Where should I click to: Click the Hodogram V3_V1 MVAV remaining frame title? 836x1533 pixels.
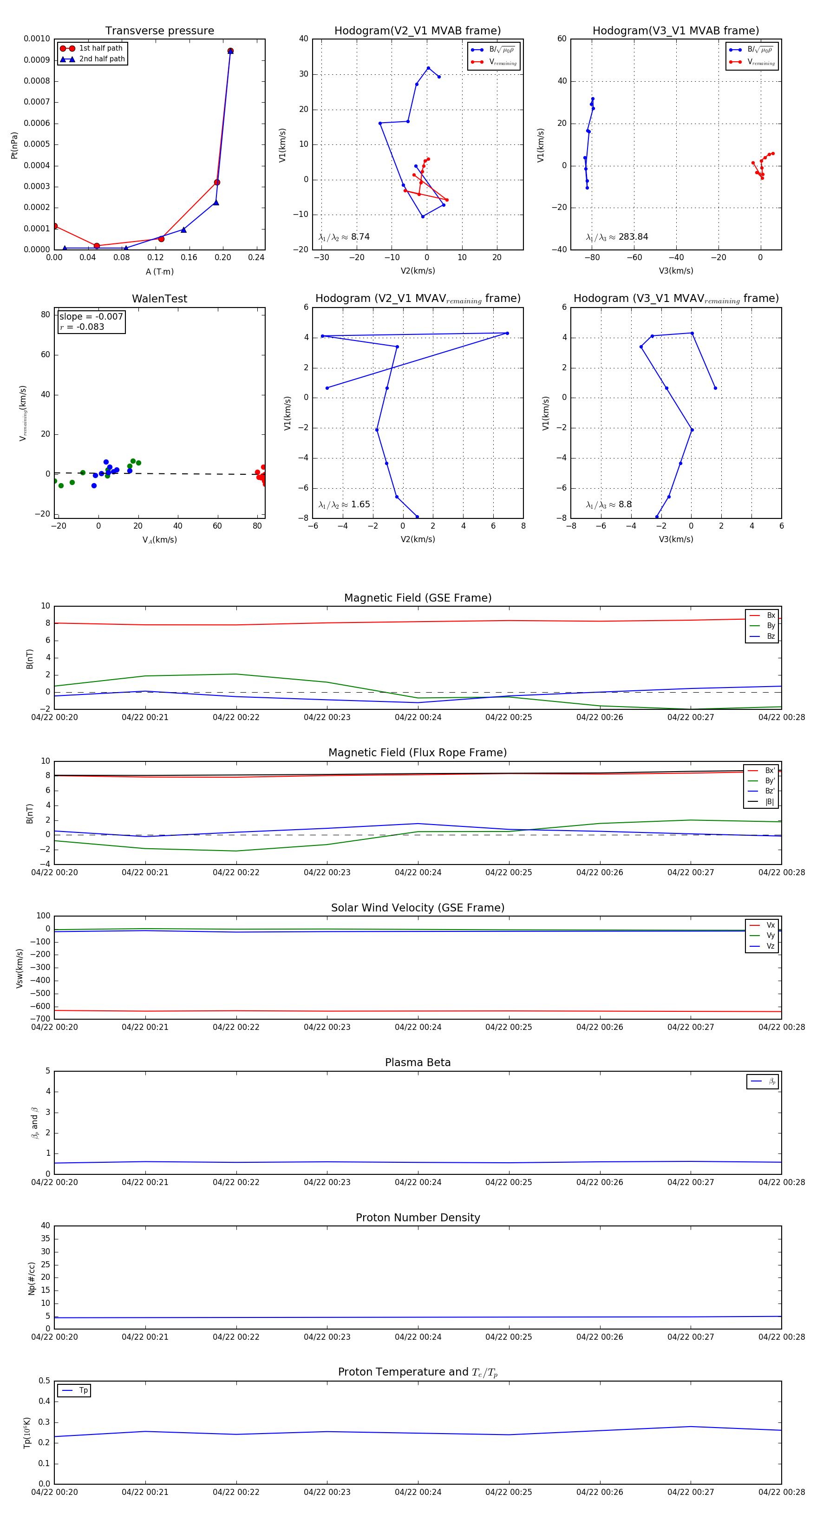(676, 299)
